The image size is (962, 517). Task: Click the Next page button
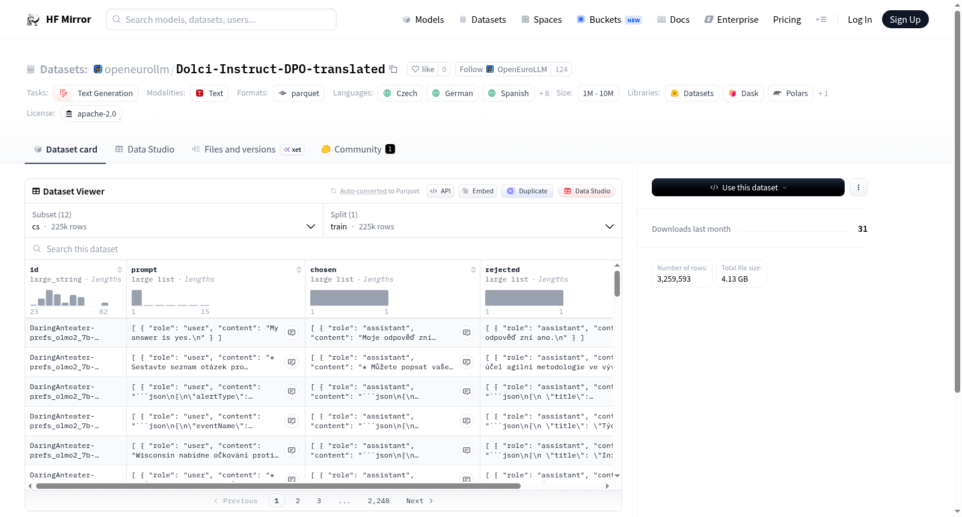[420, 501]
